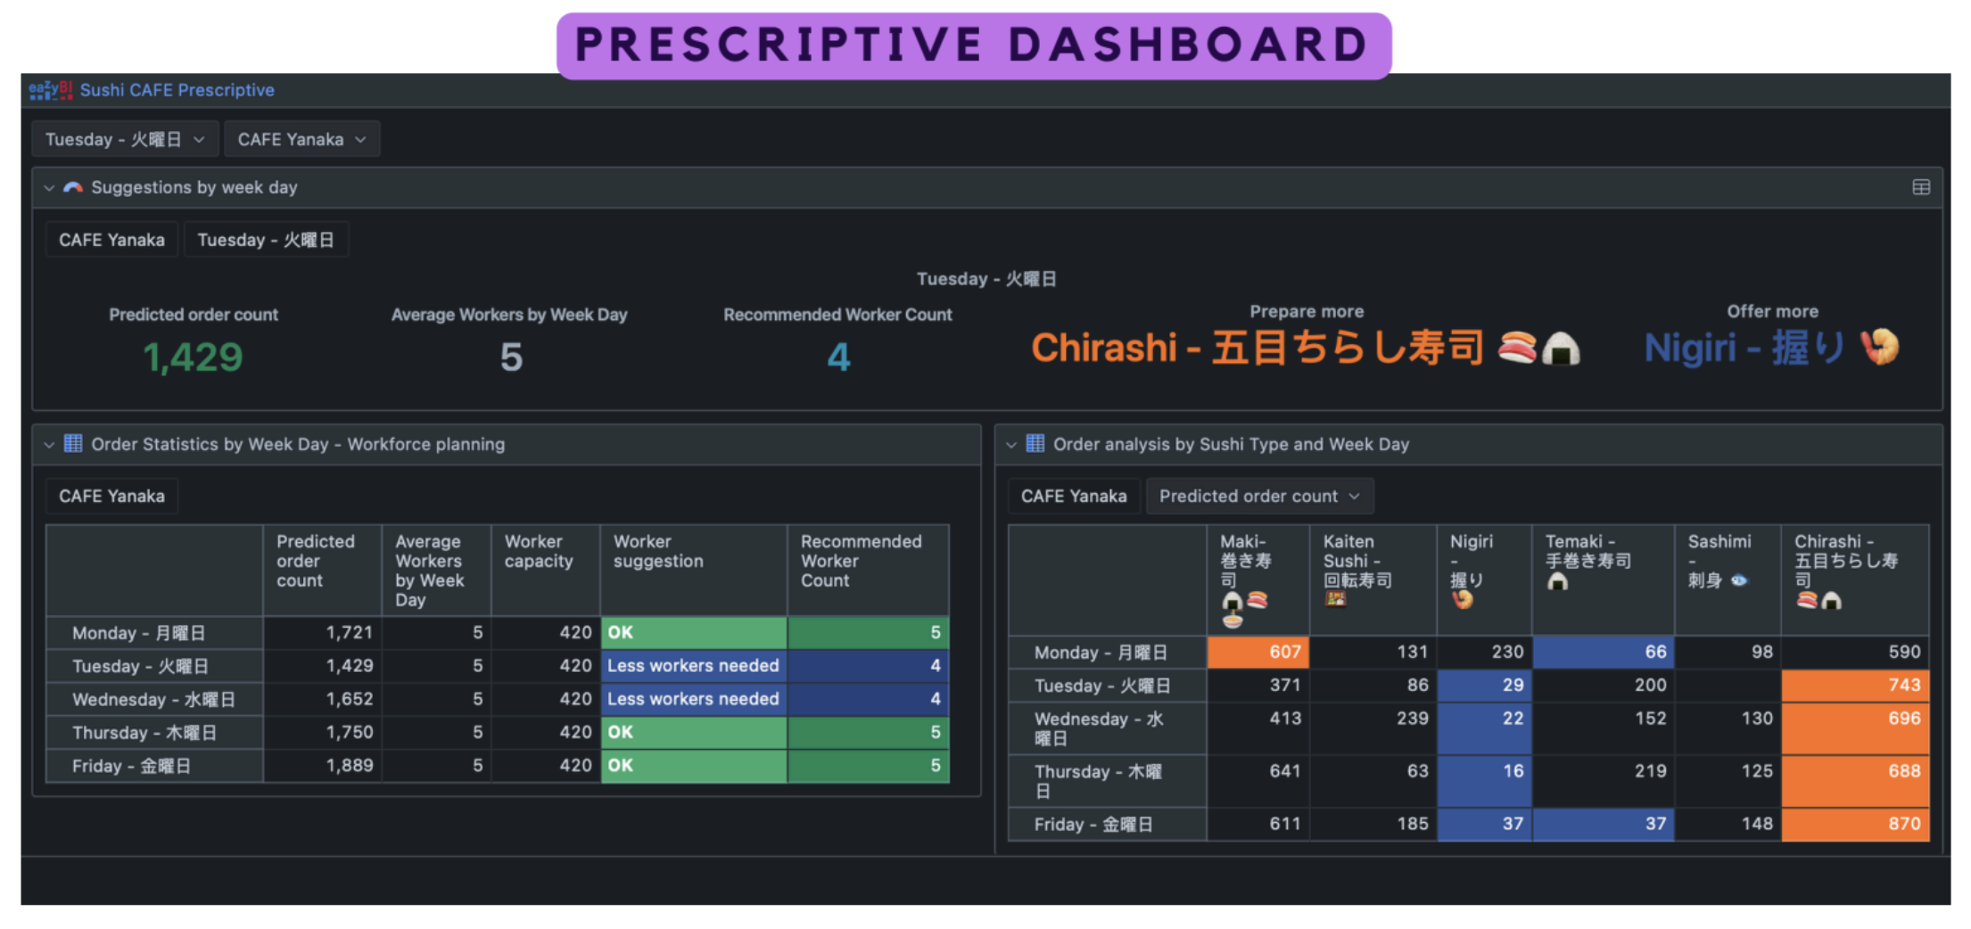The image size is (1971, 929).
Task: Click the orange 743 Tuesday Chirashi cell
Action: [1855, 685]
